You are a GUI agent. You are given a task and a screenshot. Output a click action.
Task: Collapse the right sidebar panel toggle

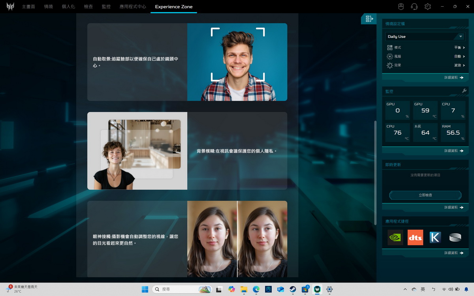pyautogui.click(x=369, y=19)
